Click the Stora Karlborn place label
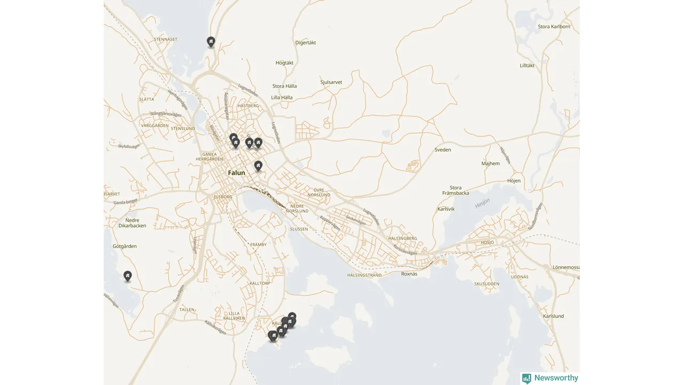The height and width of the screenshot is (385, 684). [x=554, y=26]
